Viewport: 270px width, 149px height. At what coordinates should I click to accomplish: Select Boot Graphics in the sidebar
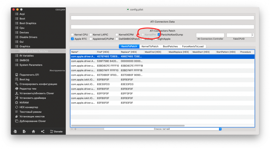(28, 23)
